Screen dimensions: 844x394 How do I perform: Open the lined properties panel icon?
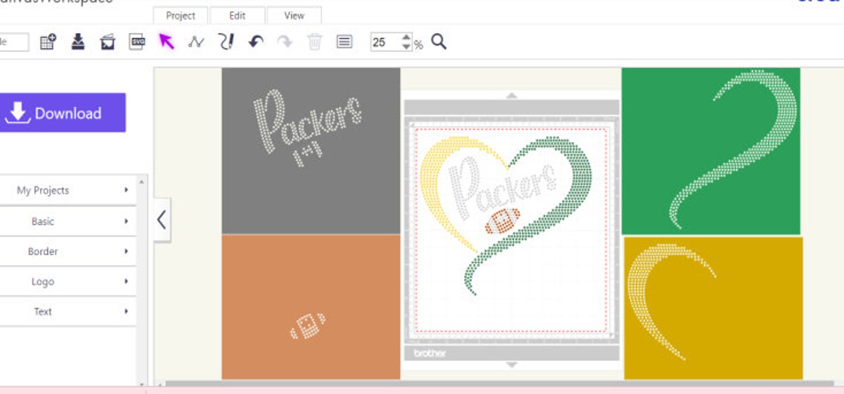pos(344,41)
